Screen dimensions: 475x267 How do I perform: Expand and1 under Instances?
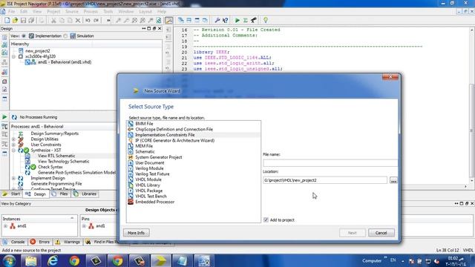[x=5, y=225]
